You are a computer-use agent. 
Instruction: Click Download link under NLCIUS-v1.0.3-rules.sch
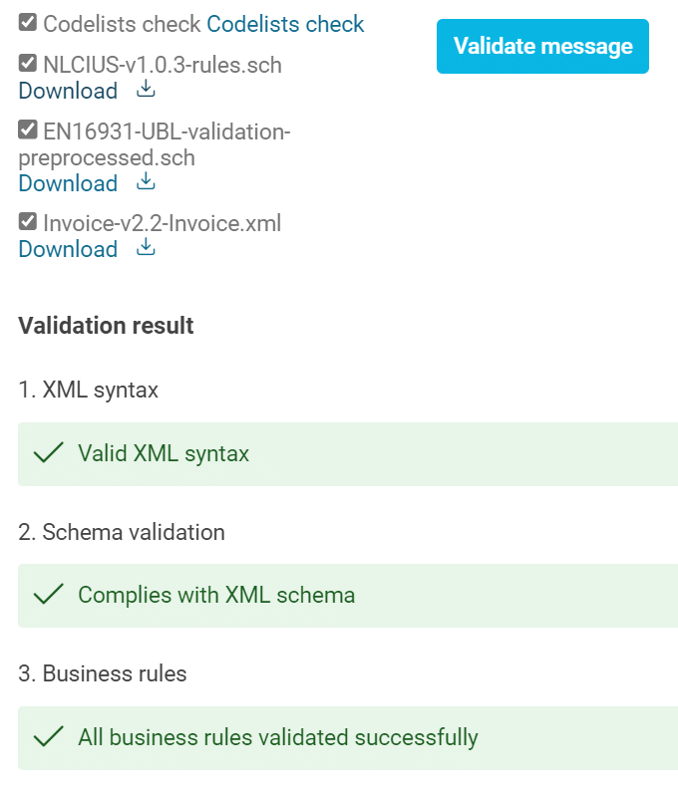(x=68, y=91)
